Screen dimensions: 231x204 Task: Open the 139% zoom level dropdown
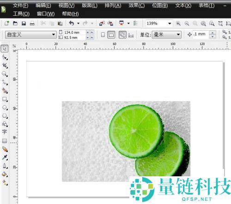coord(170,24)
